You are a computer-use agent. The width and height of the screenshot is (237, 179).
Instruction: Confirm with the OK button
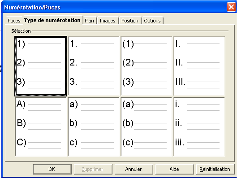[52, 169]
